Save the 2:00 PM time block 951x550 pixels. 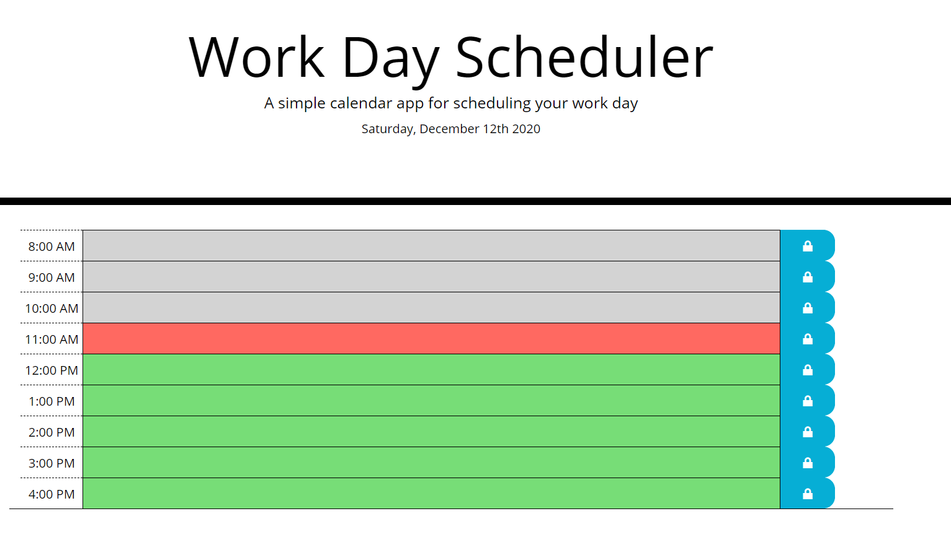pos(807,431)
